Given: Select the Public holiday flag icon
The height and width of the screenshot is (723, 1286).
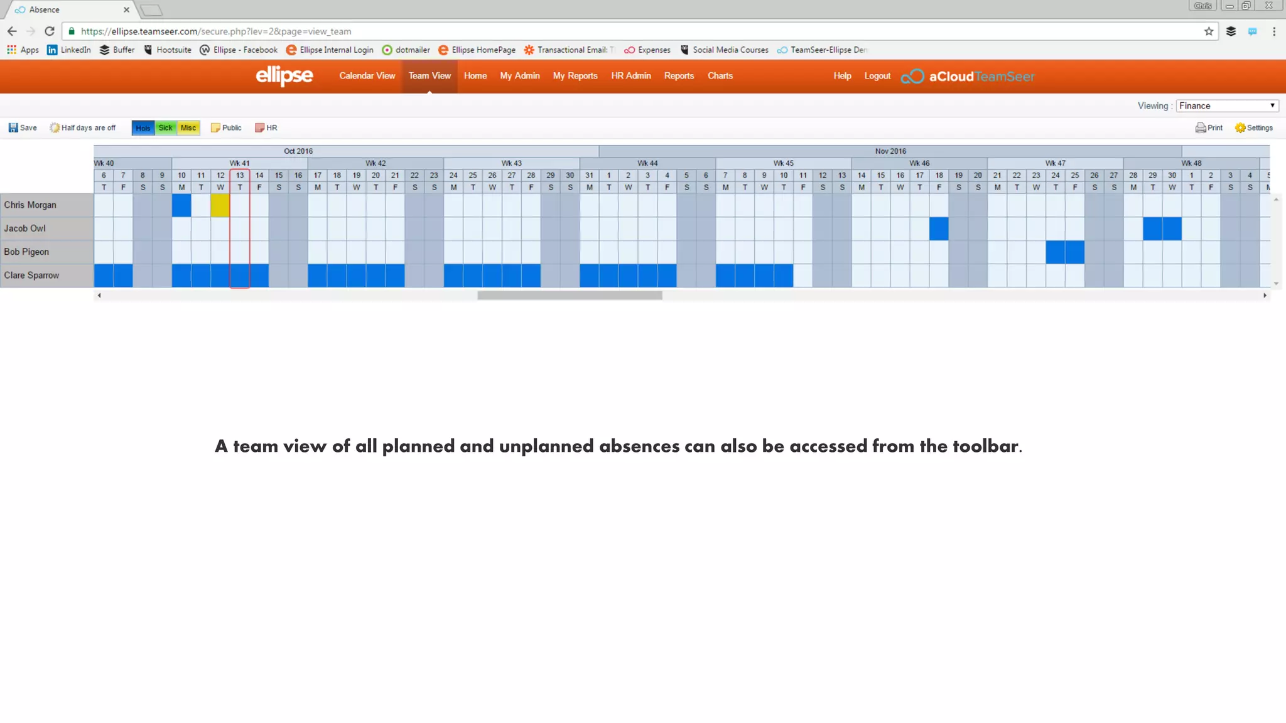Looking at the screenshot, I should click(x=215, y=128).
